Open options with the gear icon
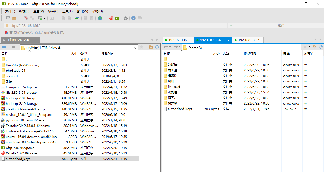This screenshot has width=324, height=172. point(126,18)
